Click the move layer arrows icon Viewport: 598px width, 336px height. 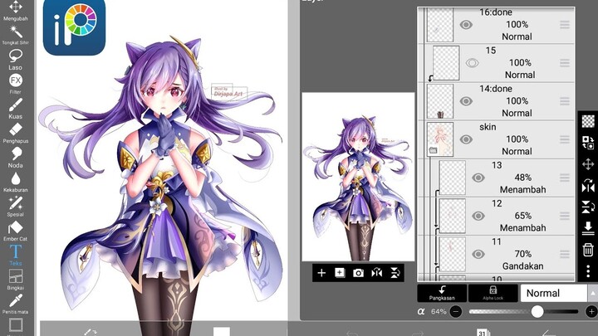588,164
